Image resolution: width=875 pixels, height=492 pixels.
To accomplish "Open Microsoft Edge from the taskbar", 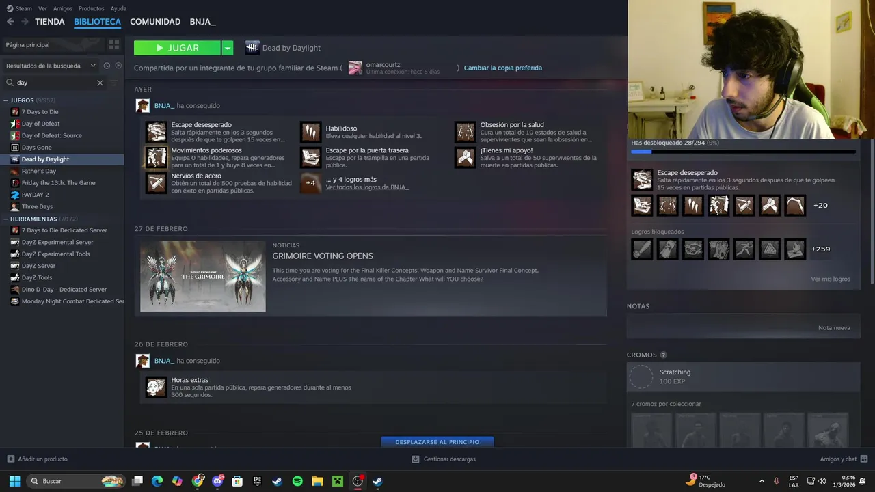I will [x=157, y=481].
